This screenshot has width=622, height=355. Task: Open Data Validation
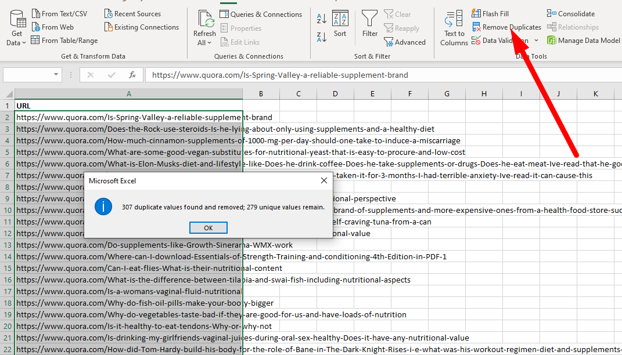500,41
